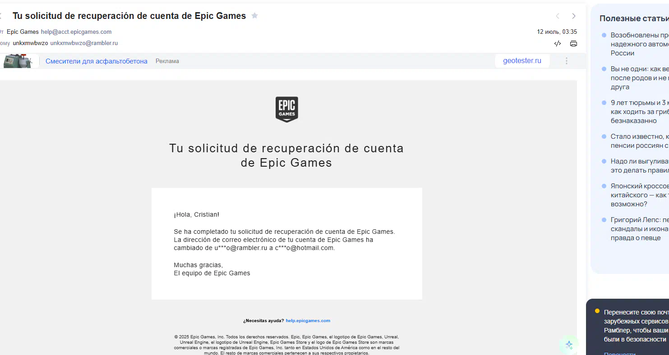Click the Epic Games logo

click(x=287, y=109)
